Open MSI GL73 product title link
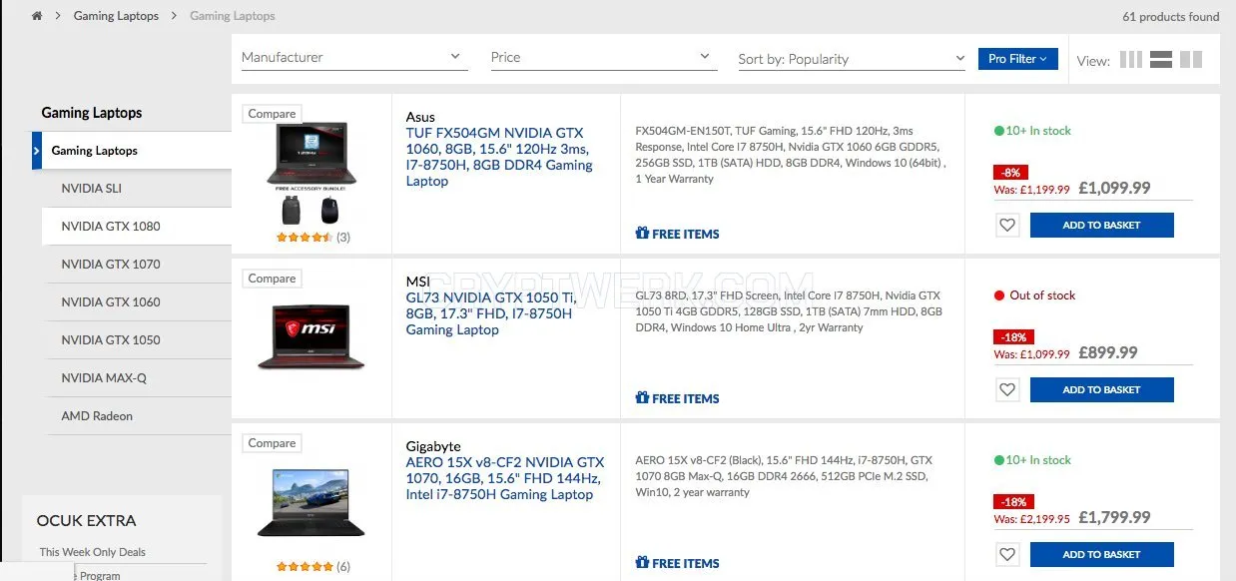Screen dimensions: 1236x581 point(491,313)
